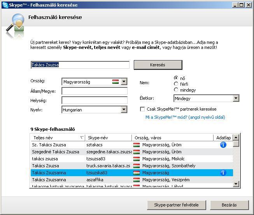Click the Keresés search button
The image size is (254, 215).
coord(158,65)
